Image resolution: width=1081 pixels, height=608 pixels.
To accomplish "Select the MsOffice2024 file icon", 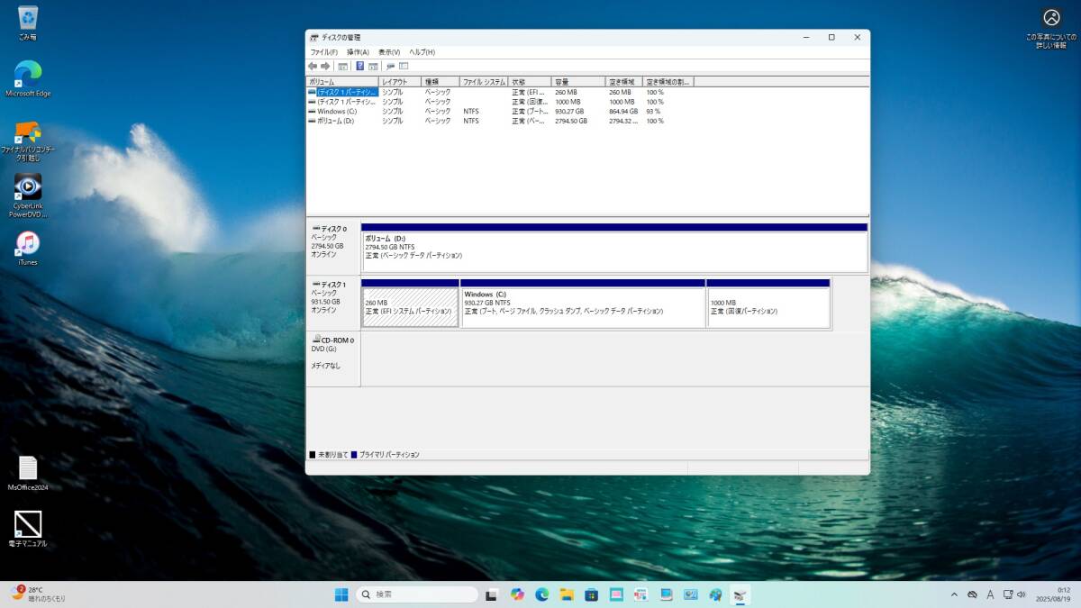I will [x=28, y=468].
